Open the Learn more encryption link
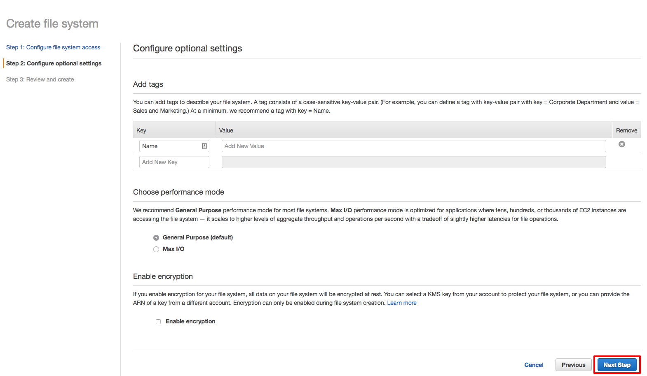 [401, 303]
